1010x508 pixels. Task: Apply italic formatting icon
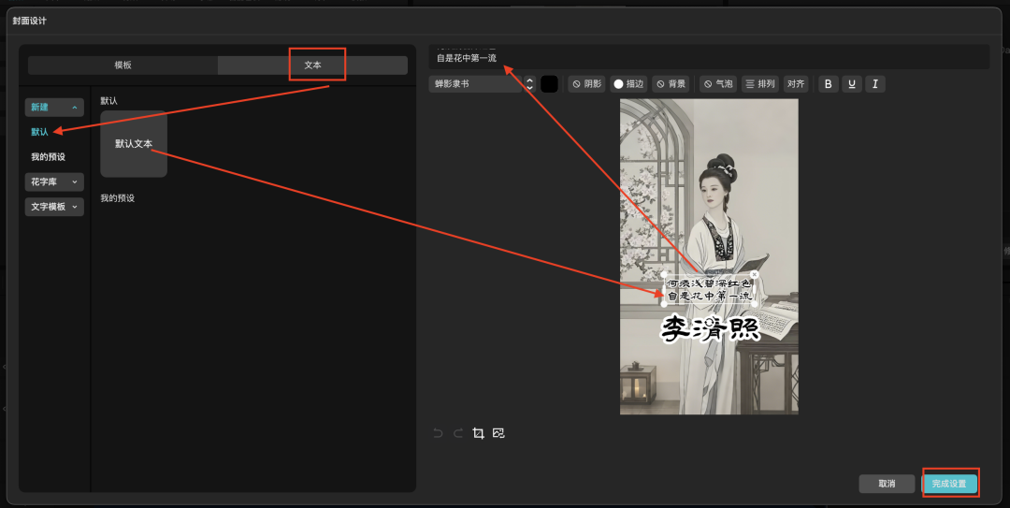(x=874, y=84)
